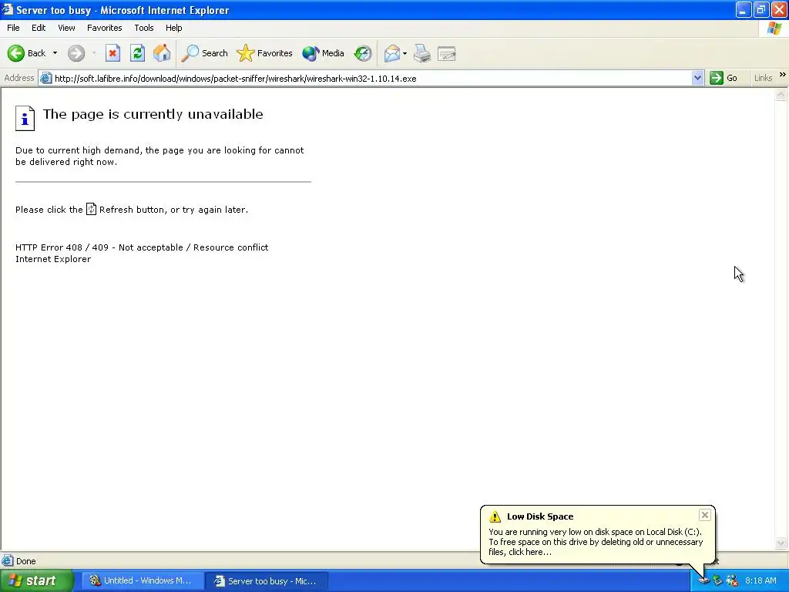Screen dimensions: 789x592
Task: Click the toolbar Refresh button
Action: click(x=137, y=53)
